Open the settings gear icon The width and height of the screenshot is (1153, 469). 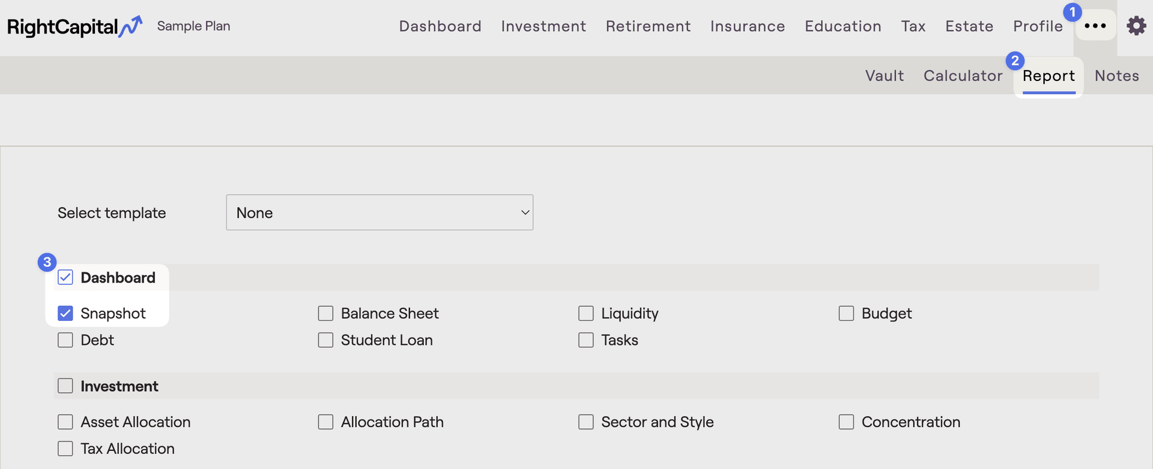1137,26
